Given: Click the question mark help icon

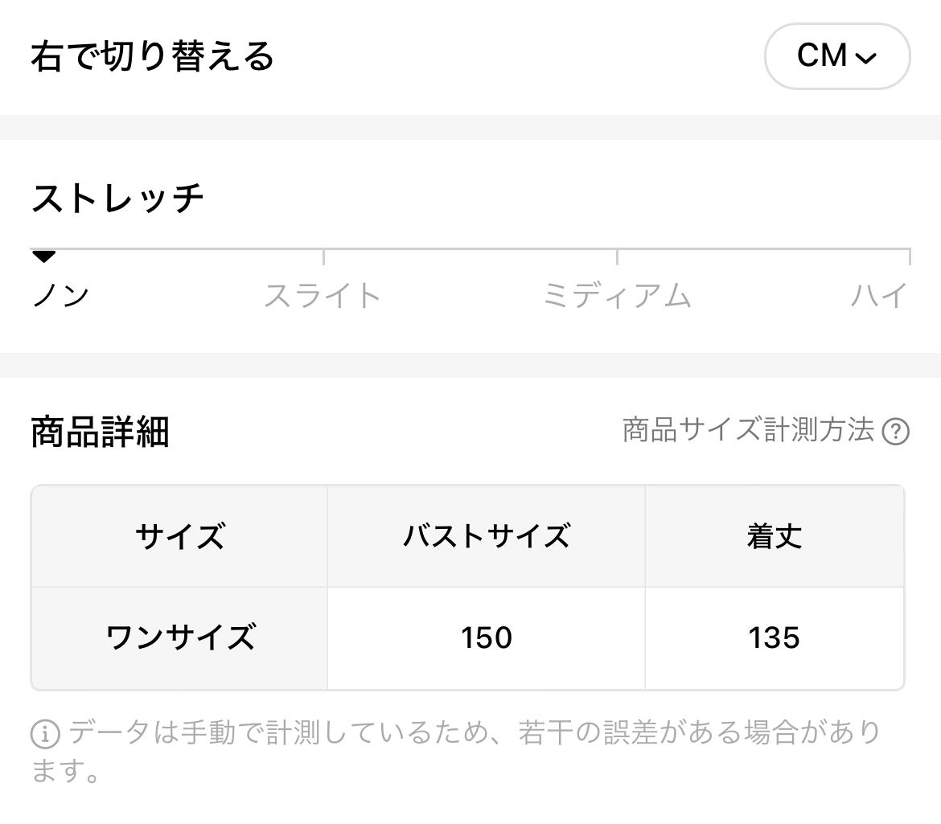Looking at the screenshot, I should (x=895, y=432).
